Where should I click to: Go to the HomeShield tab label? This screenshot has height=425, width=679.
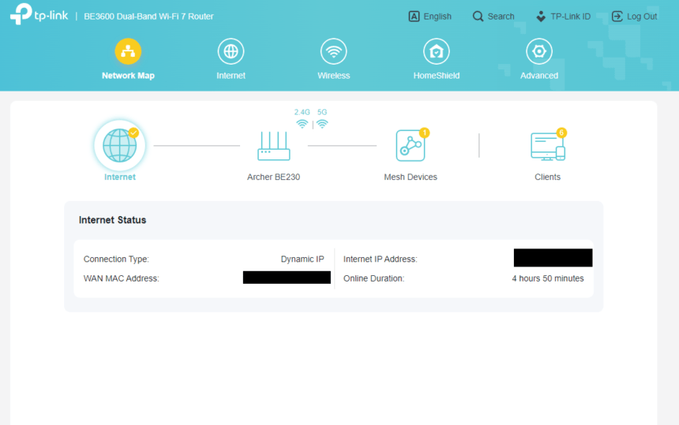[437, 76]
